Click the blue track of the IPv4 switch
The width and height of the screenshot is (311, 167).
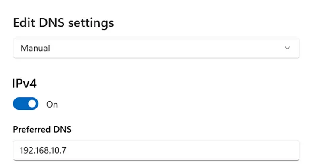click(x=20, y=104)
